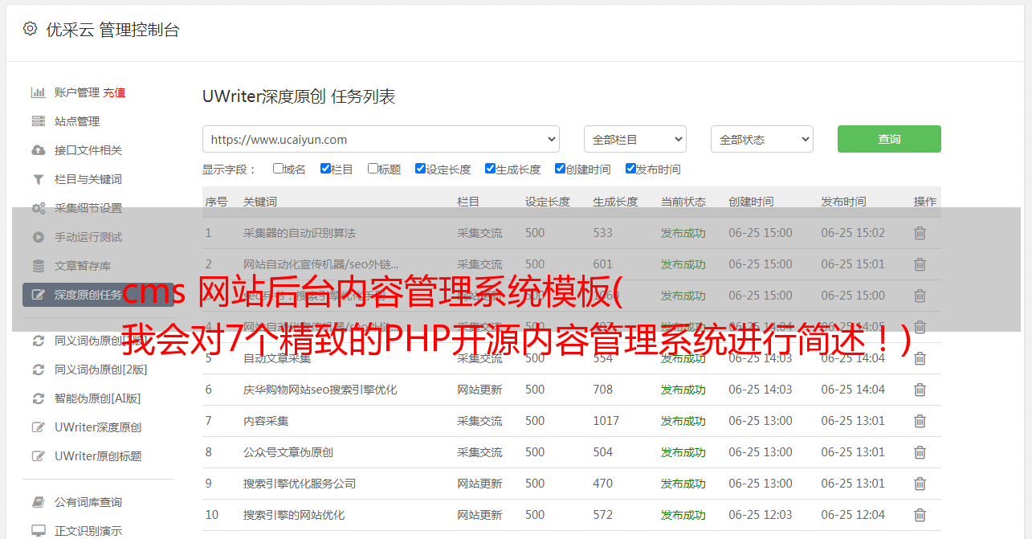This screenshot has width=1032, height=539.
Task: Click the UWriter深度原创 edit icon
Action: pyautogui.click(x=38, y=427)
